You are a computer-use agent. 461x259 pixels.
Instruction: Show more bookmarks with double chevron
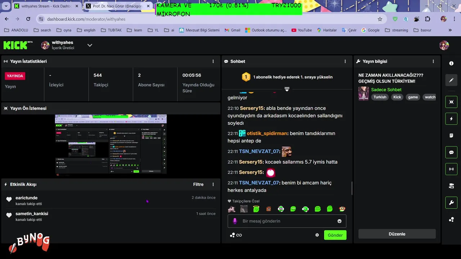(450, 30)
